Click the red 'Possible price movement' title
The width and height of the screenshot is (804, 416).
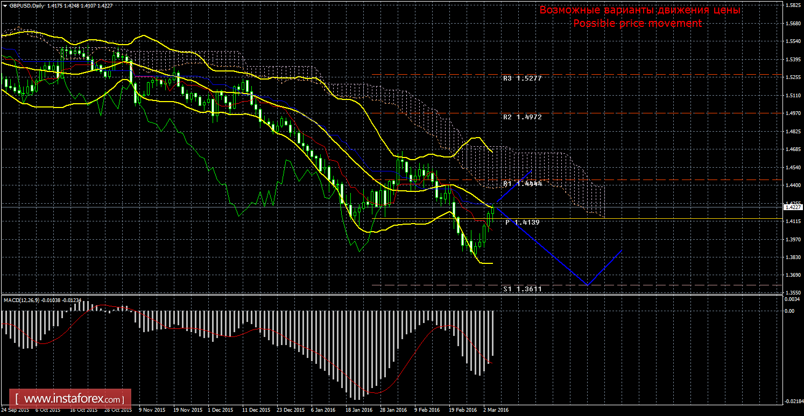[637, 23]
